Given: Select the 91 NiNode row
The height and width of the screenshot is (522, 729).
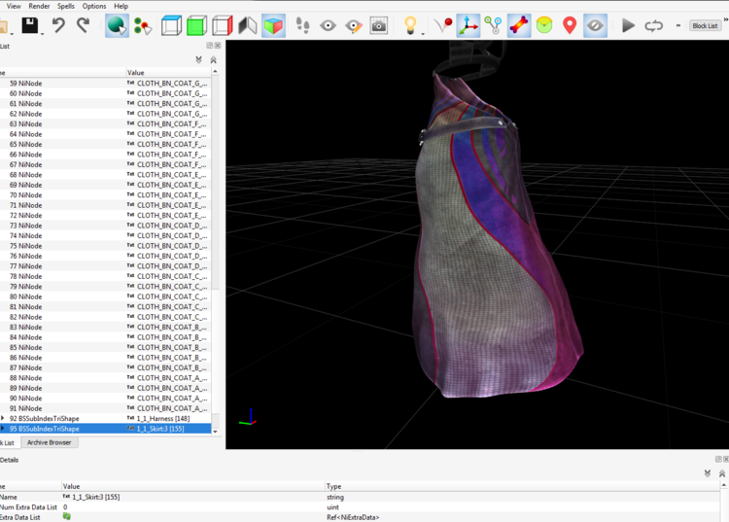Looking at the screenshot, I should pos(106,408).
